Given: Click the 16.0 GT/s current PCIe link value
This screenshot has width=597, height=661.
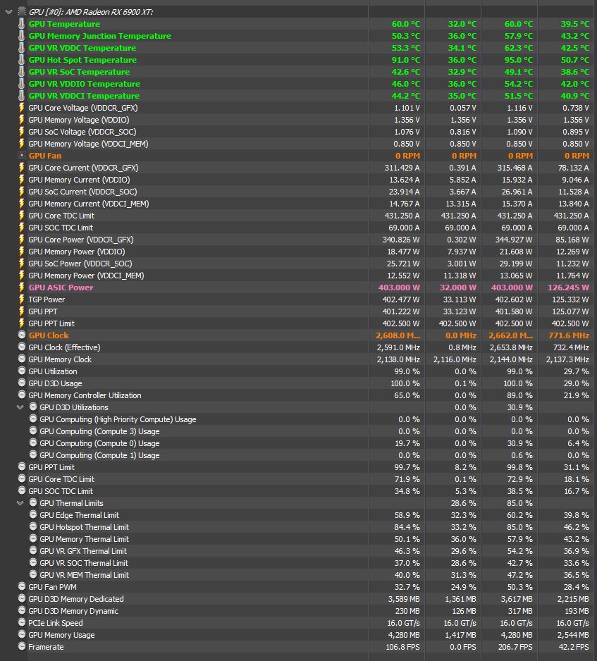Looking at the screenshot, I should pyautogui.click(x=403, y=623).
